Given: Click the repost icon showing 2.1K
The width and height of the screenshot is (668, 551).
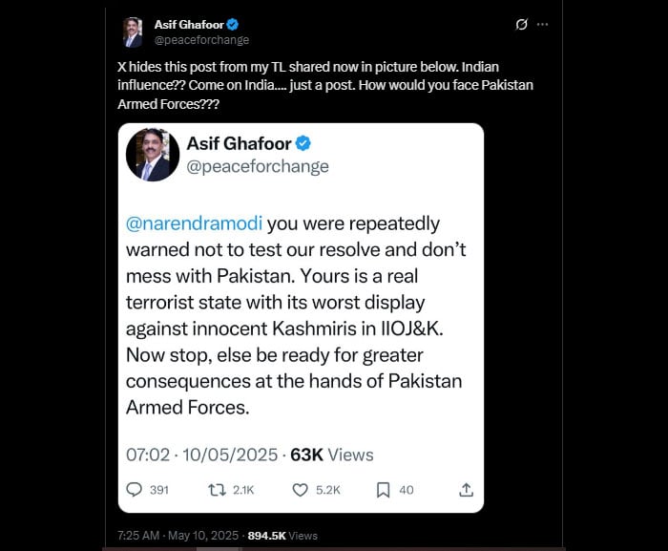Looking at the screenshot, I should [x=217, y=490].
